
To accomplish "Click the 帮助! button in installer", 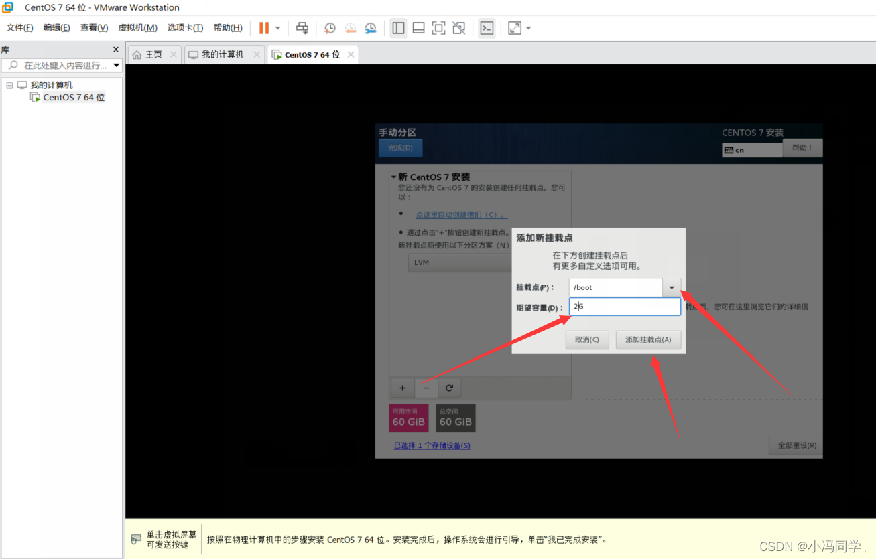I will pyautogui.click(x=802, y=147).
